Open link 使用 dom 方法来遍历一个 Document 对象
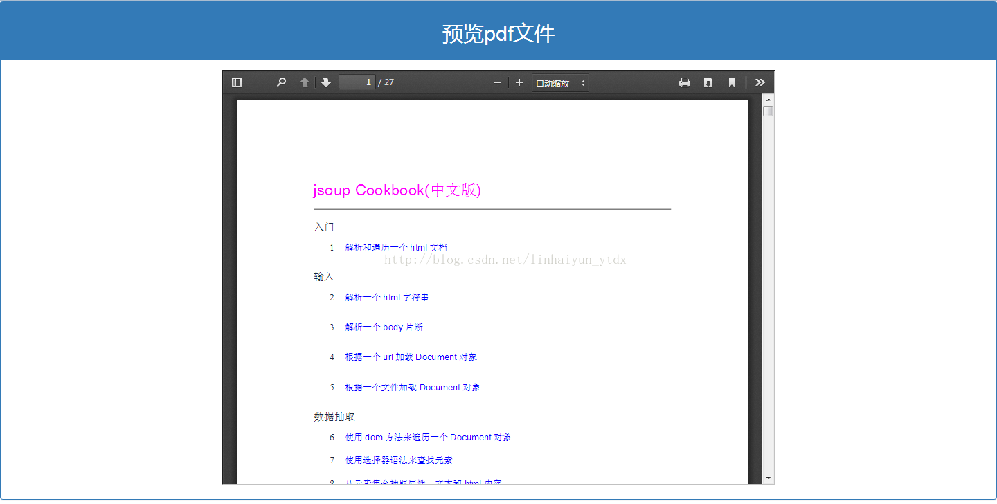Screen dimensions: 997x504 click(x=429, y=438)
